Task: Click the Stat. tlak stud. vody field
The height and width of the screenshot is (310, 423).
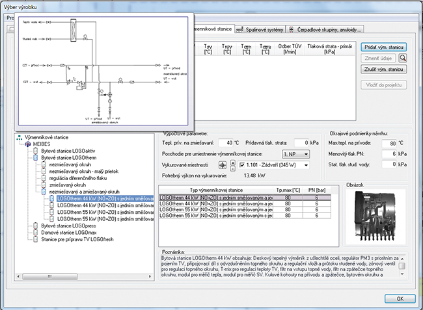Action: click(x=389, y=164)
